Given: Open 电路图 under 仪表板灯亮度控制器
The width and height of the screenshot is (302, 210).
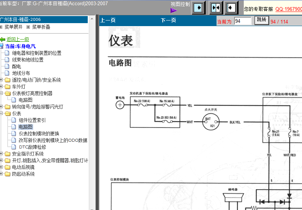Looking at the screenshot, I should [25, 100].
